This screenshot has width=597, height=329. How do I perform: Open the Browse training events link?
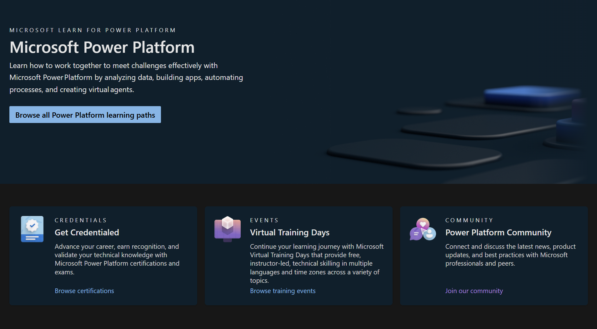coord(283,291)
